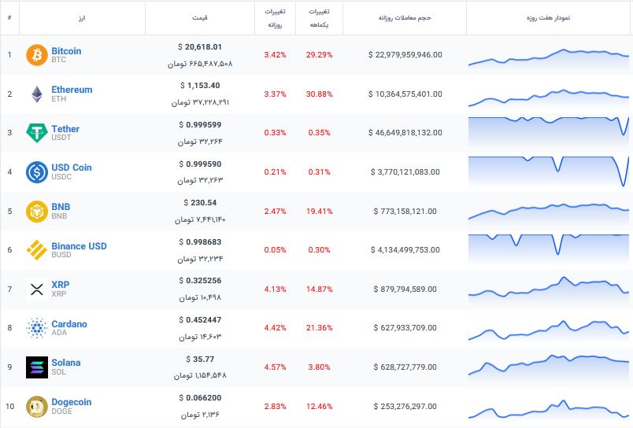633x428 pixels.
Task: Sort by حجم معاملات روزانه column header
Action: (x=405, y=18)
